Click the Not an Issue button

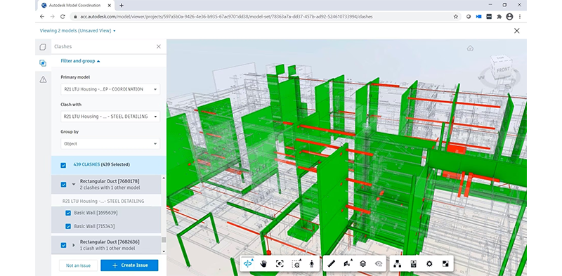[x=78, y=265]
